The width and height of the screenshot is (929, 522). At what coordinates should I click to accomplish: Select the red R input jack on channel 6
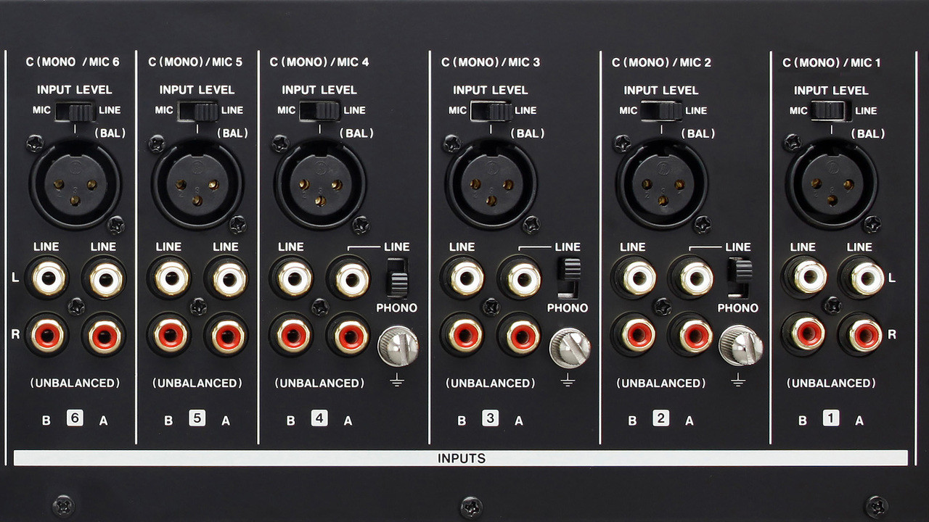tap(48, 335)
